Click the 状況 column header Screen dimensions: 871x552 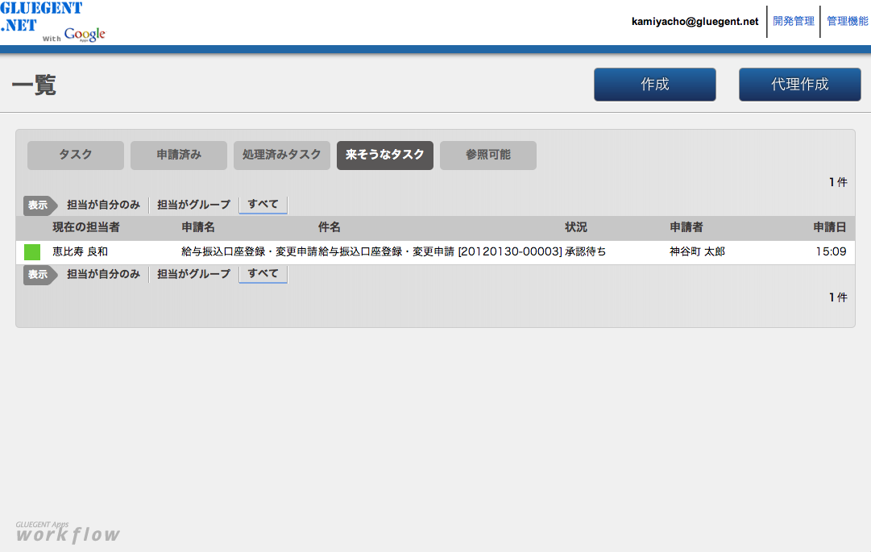point(576,227)
